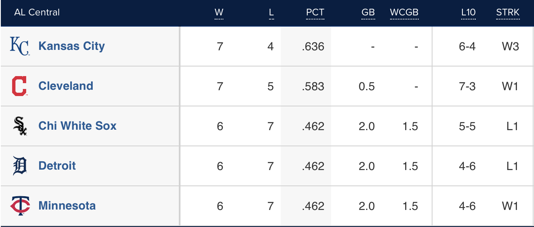
Task: Click the L losses column header
Action: click(271, 12)
